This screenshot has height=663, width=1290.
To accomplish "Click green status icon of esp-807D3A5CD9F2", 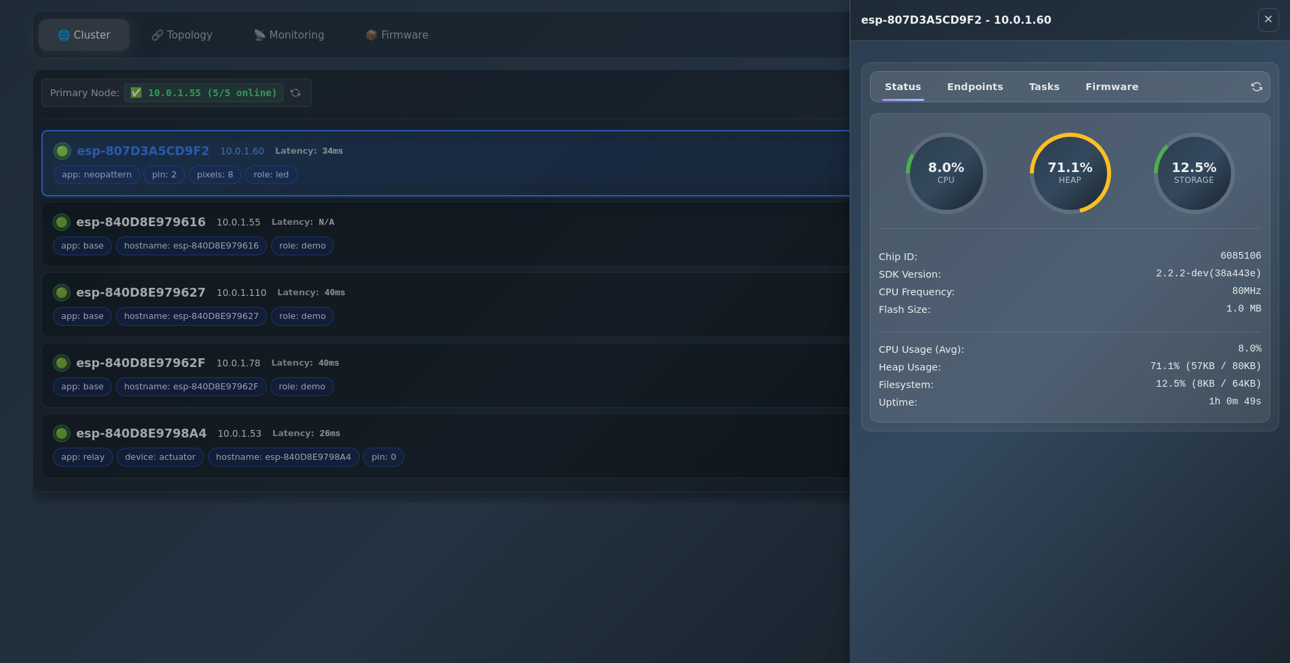I will 62,151.
